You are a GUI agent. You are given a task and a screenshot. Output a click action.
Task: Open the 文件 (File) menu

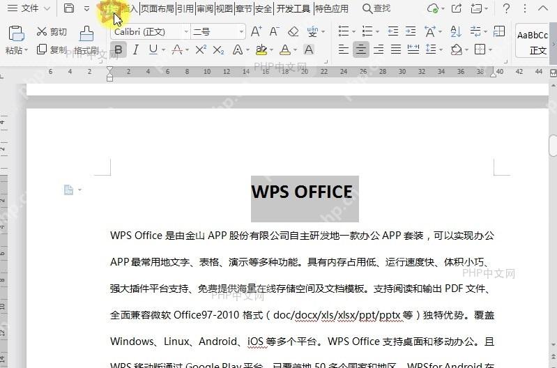click(x=29, y=8)
